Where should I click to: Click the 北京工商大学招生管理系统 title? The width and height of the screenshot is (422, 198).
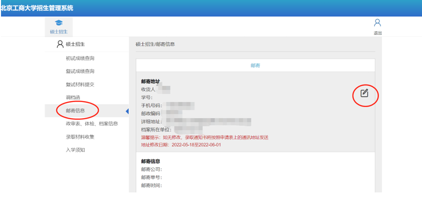(x=37, y=8)
